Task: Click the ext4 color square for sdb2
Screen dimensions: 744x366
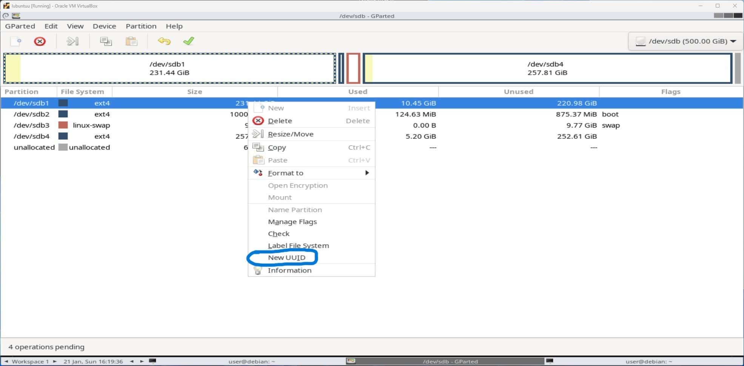Action: pyautogui.click(x=63, y=114)
